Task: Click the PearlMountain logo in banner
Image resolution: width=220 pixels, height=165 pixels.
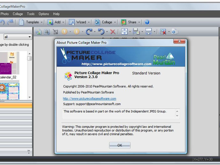Action: pyautogui.click(x=164, y=59)
